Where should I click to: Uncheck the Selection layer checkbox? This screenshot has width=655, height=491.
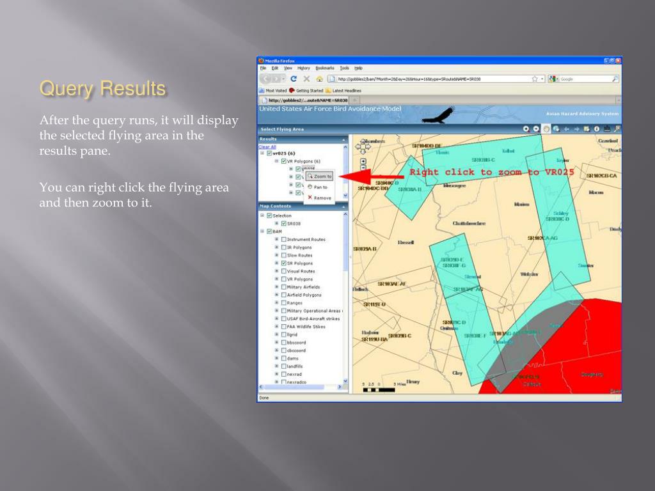[x=269, y=215]
